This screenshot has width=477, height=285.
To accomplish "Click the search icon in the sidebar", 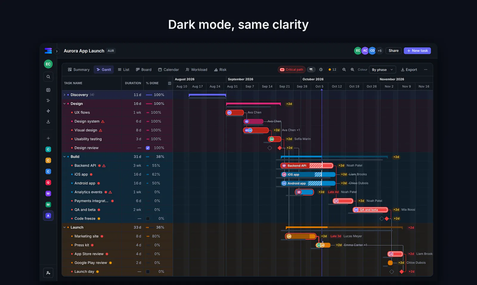I will click(48, 77).
